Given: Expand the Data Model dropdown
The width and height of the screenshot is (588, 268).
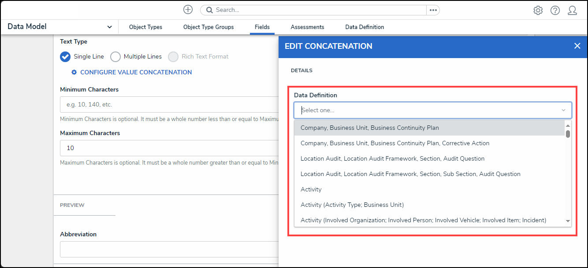Looking at the screenshot, I should [x=109, y=27].
